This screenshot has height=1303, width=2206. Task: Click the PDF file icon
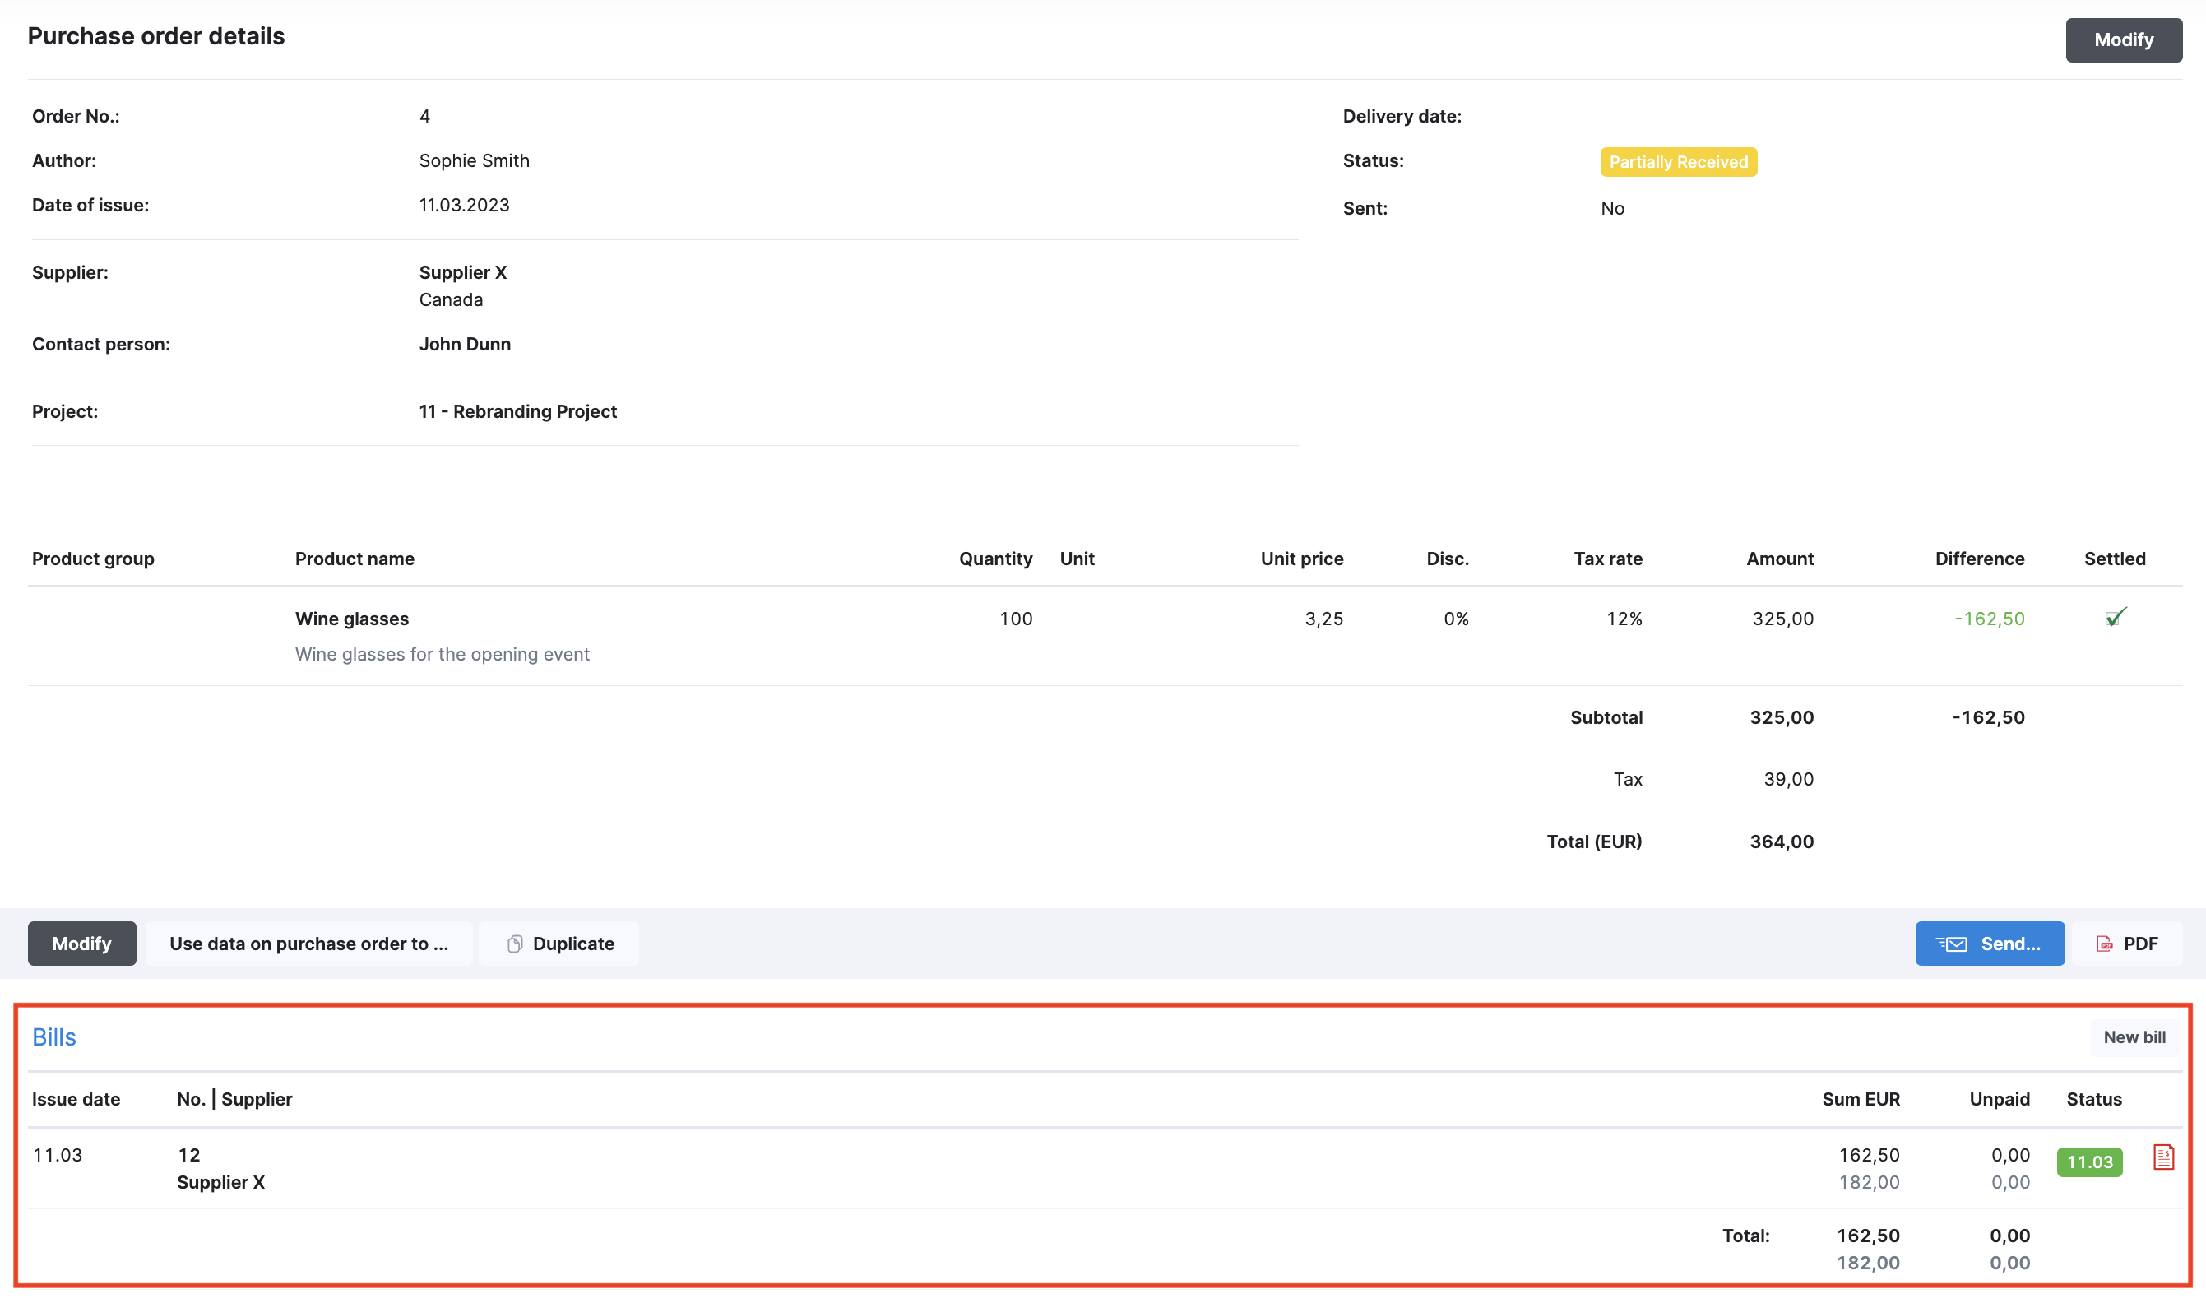pyautogui.click(x=2104, y=944)
